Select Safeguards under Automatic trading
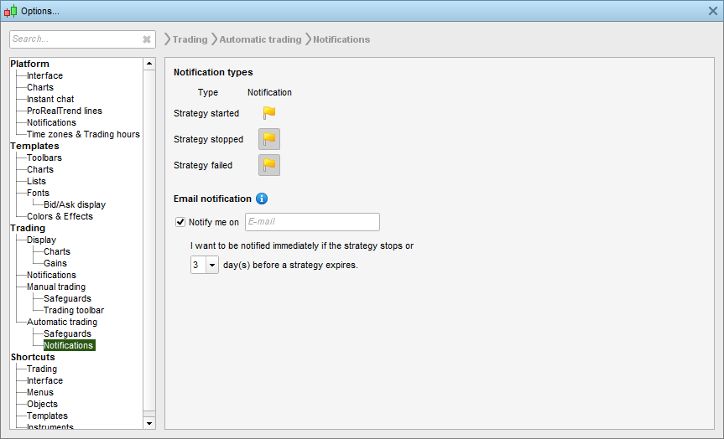 (67, 333)
